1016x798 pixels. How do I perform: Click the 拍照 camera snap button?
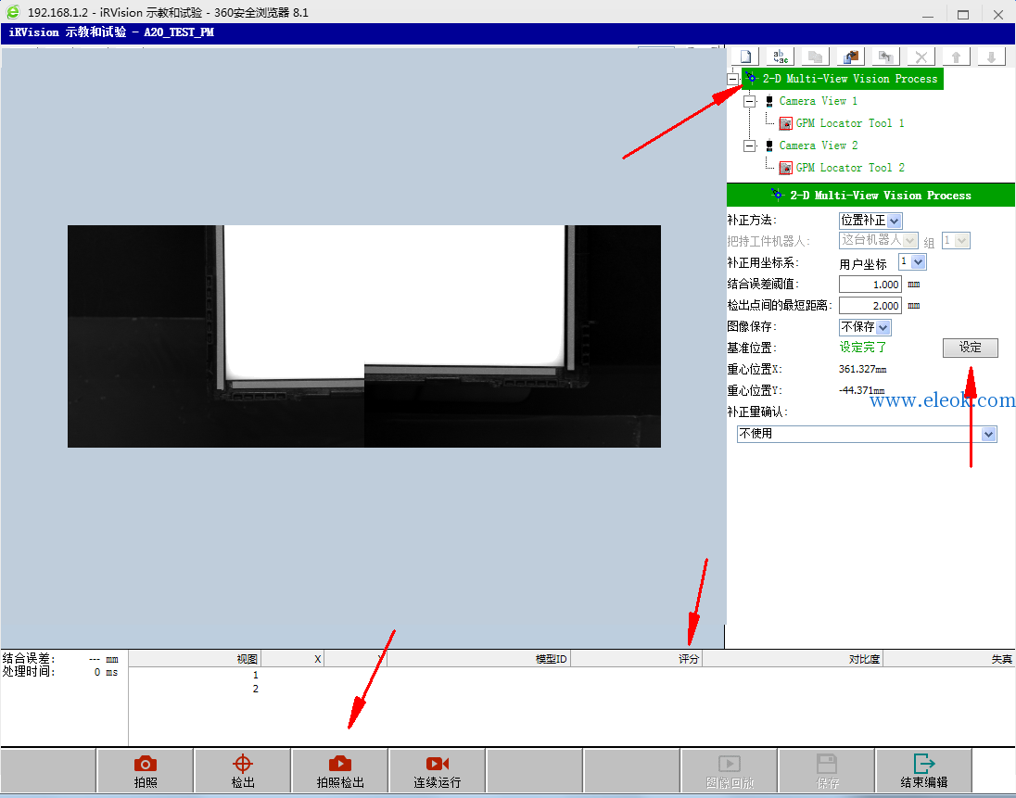[146, 771]
